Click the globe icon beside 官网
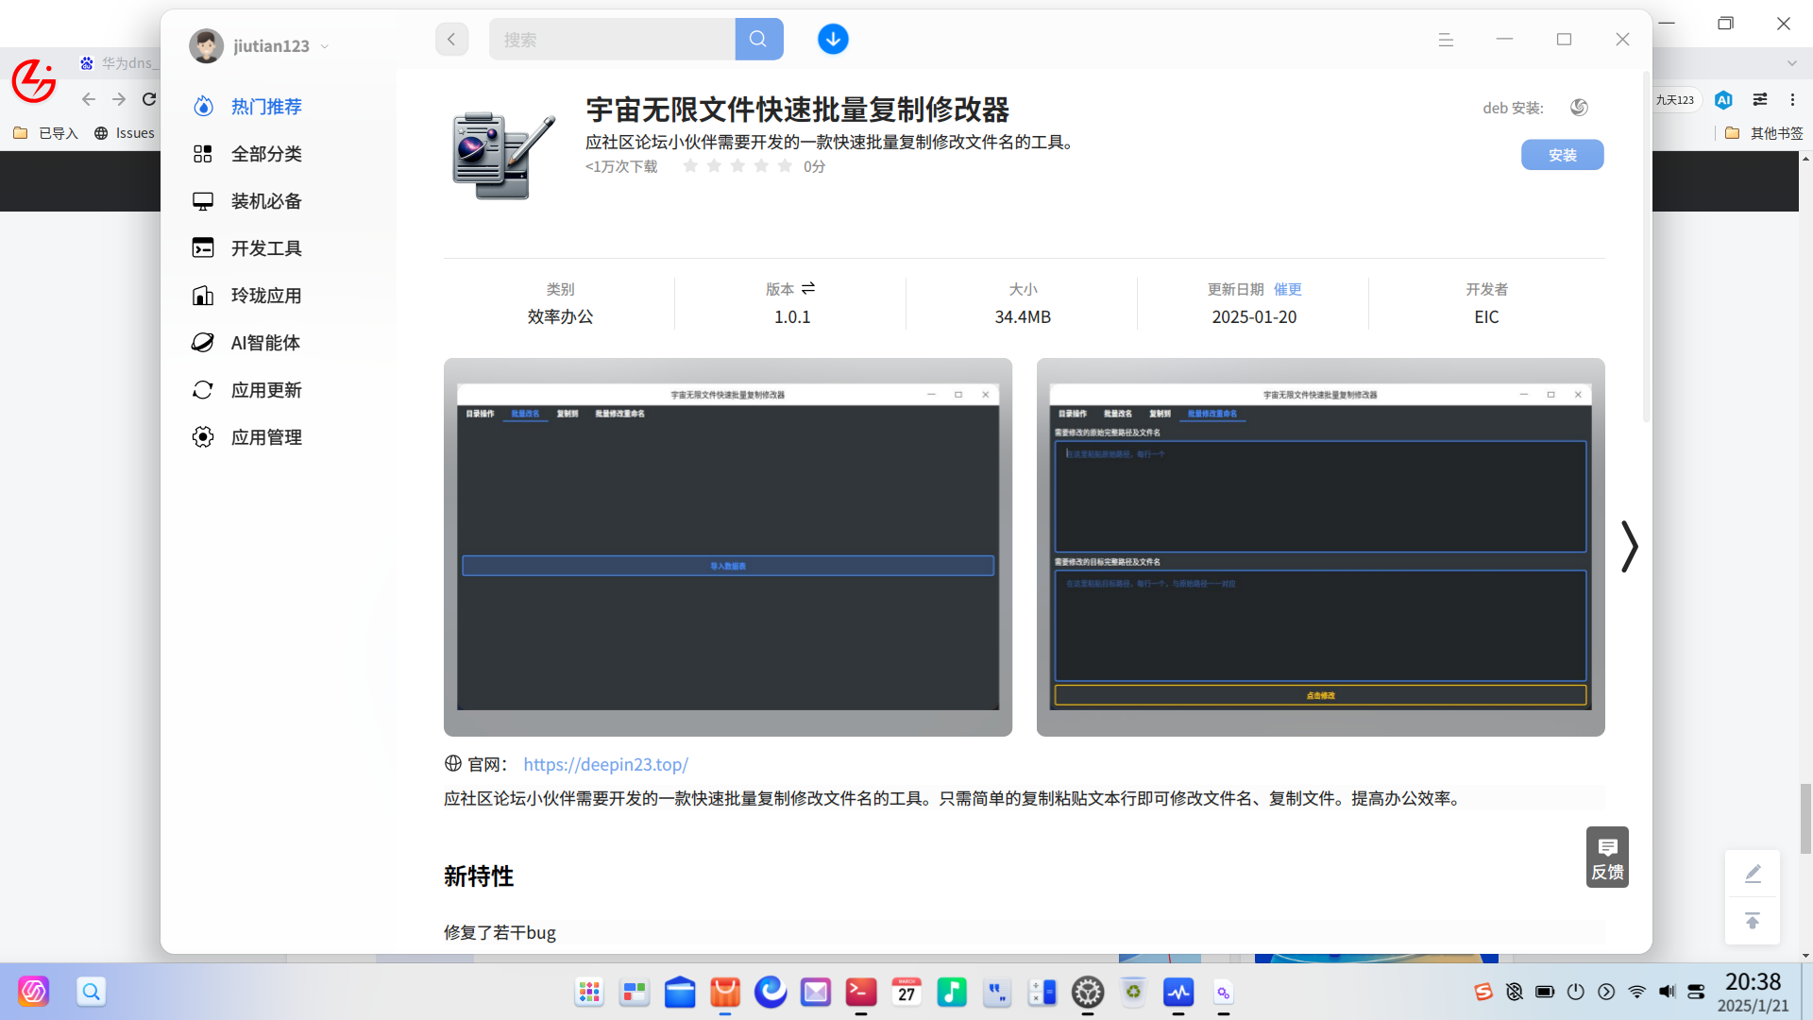The height and width of the screenshot is (1020, 1813). pyautogui.click(x=453, y=764)
